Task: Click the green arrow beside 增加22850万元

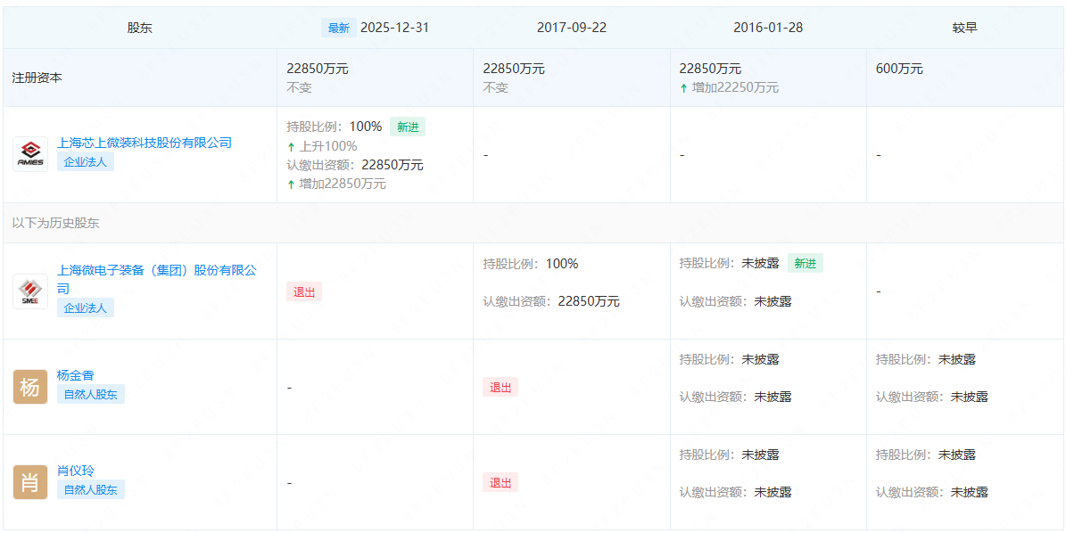Action: (x=291, y=184)
